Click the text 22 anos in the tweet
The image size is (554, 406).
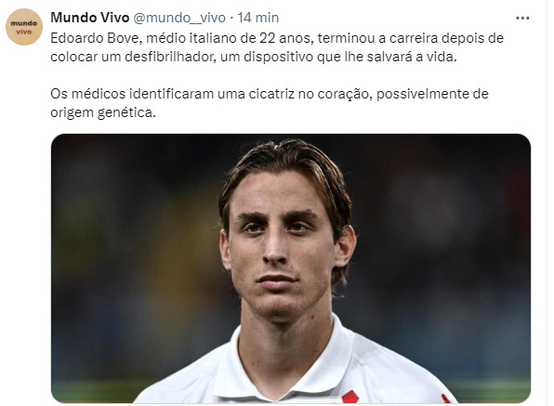click(284, 38)
